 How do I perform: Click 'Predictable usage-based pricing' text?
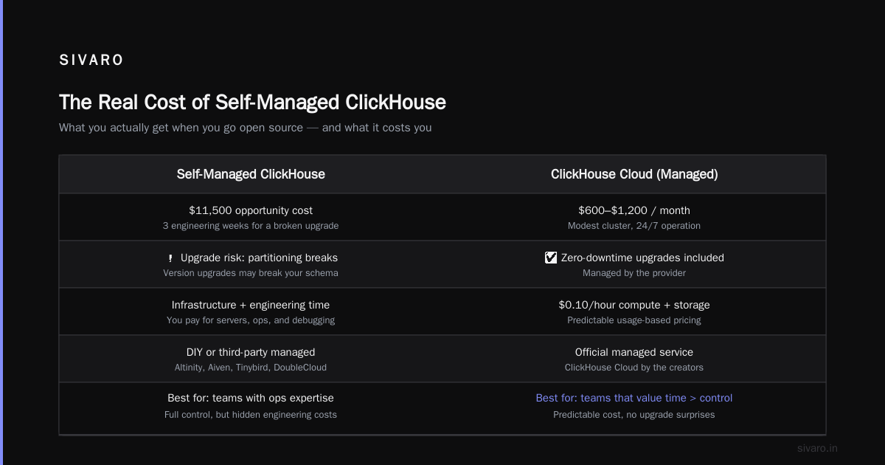(634, 320)
